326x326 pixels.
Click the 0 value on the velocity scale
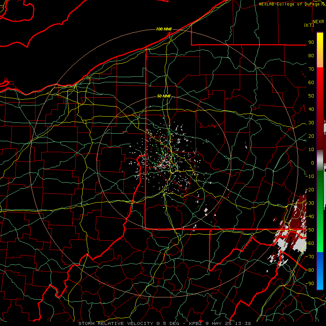(313, 163)
